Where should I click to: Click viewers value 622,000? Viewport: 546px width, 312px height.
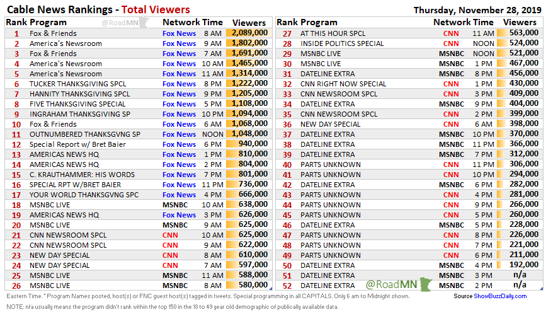point(253,245)
